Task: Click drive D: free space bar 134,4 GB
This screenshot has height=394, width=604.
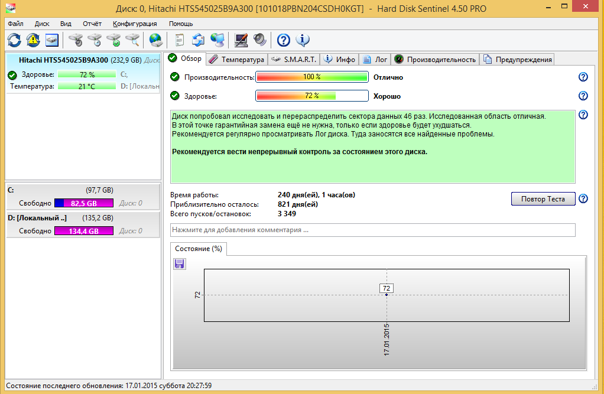Action: pyautogui.click(x=84, y=231)
